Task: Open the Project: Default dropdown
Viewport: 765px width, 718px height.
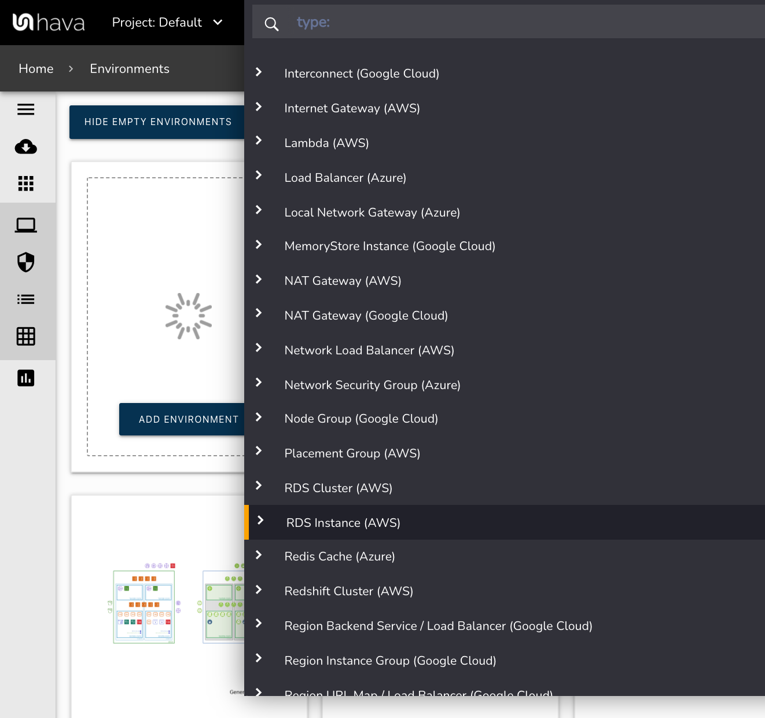Action: 167,23
